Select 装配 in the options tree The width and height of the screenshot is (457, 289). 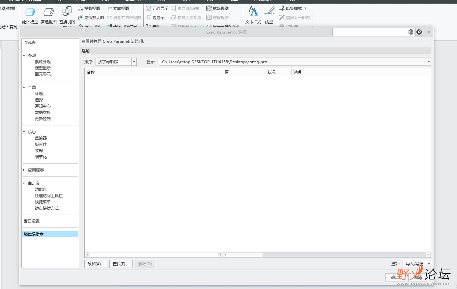point(39,151)
